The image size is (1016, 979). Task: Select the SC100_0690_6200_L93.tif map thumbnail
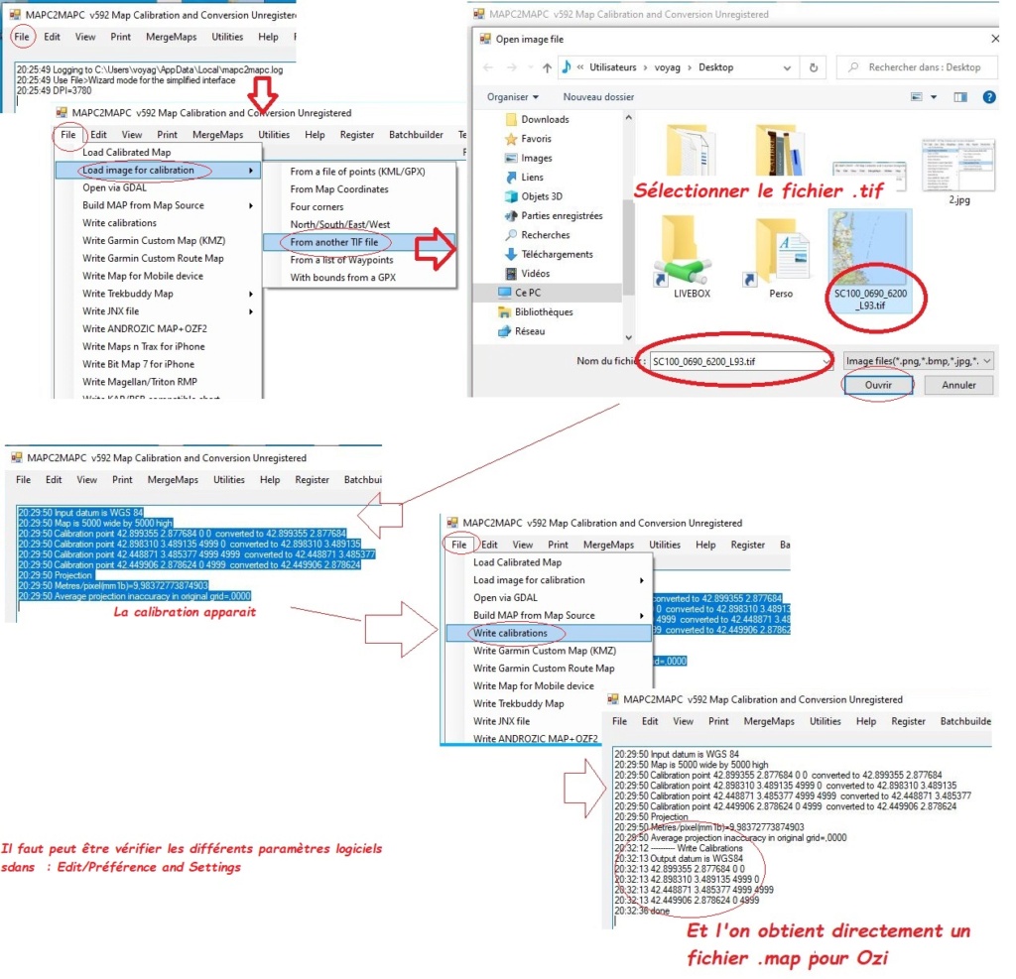(870, 261)
